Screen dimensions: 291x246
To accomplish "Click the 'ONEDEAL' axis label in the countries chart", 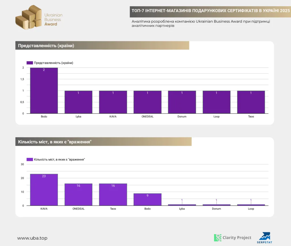I will point(147,116).
